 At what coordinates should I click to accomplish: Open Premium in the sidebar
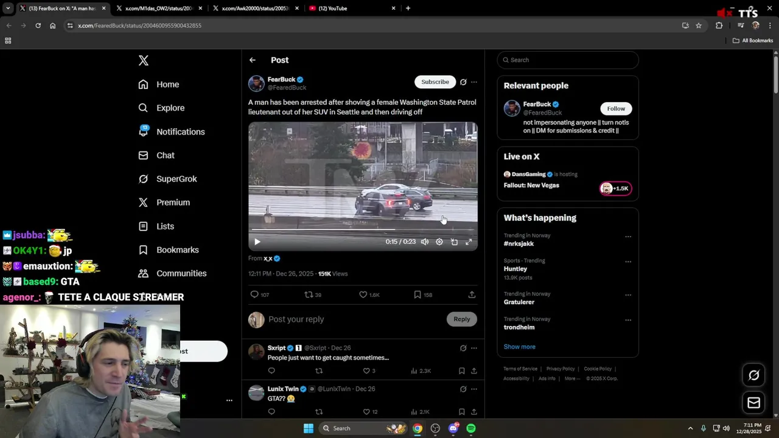point(164,203)
